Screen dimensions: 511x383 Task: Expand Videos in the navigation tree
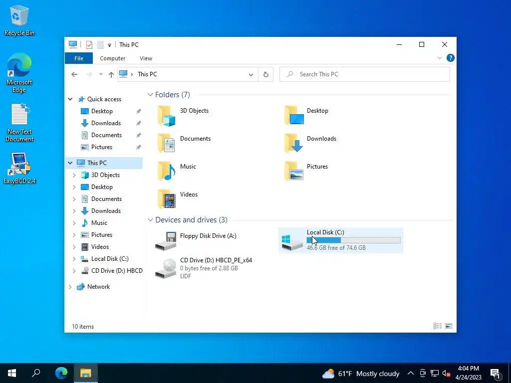coord(74,247)
